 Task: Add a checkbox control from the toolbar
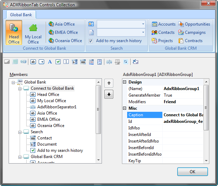[58, 62]
